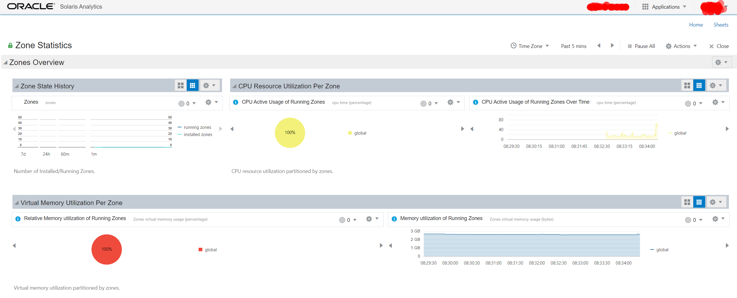Screen dimensions: 737x298
Task: Go to next CPU Active Usage pie view
Action: (x=463, y=129)
